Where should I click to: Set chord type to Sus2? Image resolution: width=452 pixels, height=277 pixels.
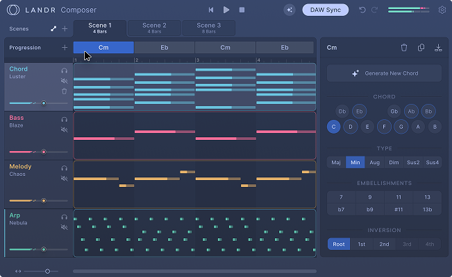(x=413, y=162)
